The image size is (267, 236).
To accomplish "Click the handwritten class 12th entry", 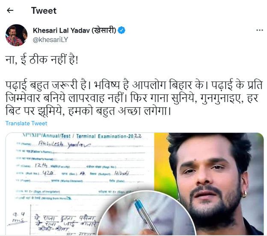I will [x=41, y=166].
